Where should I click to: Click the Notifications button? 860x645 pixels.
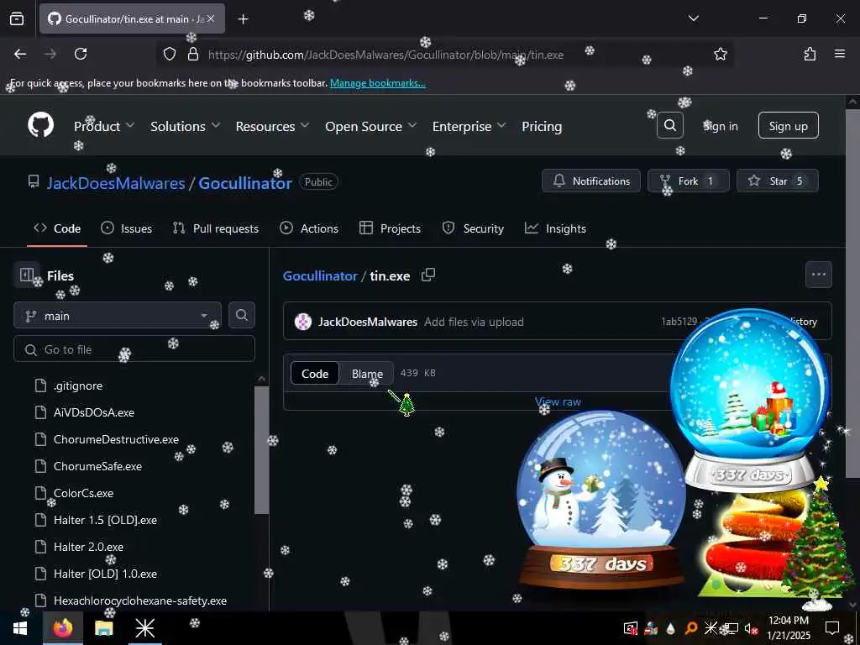click(590, 181)
